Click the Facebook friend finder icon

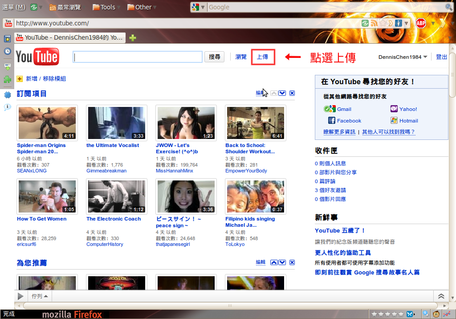coord(331,120)
